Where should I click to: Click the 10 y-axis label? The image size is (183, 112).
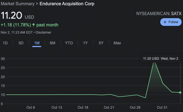coord(3,95)
